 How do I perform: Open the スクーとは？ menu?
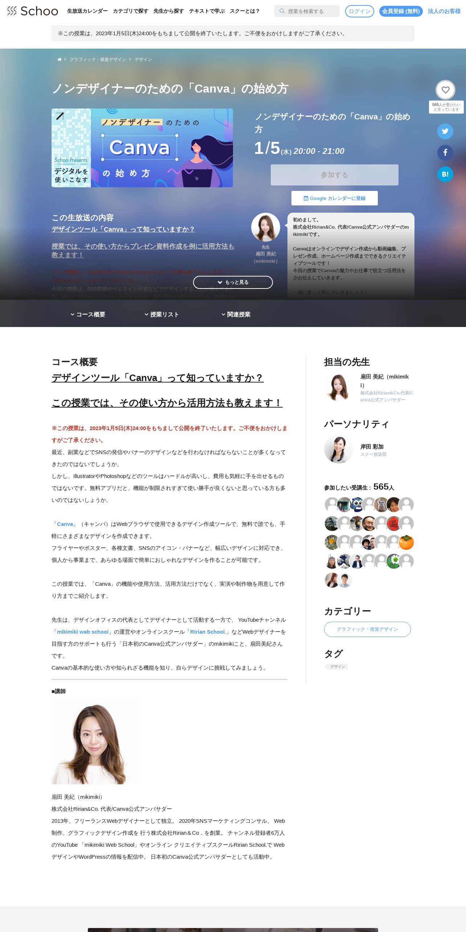(245, 11)
